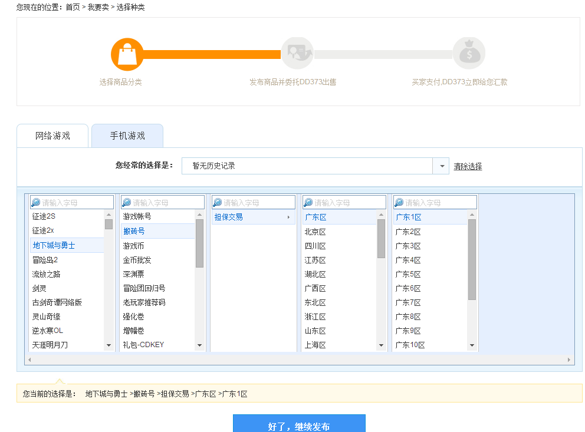Click the 清除选择 link

[468, 166]
